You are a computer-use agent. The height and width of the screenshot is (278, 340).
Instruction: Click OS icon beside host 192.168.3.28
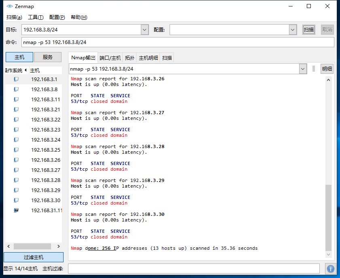[x=16, y=180]
